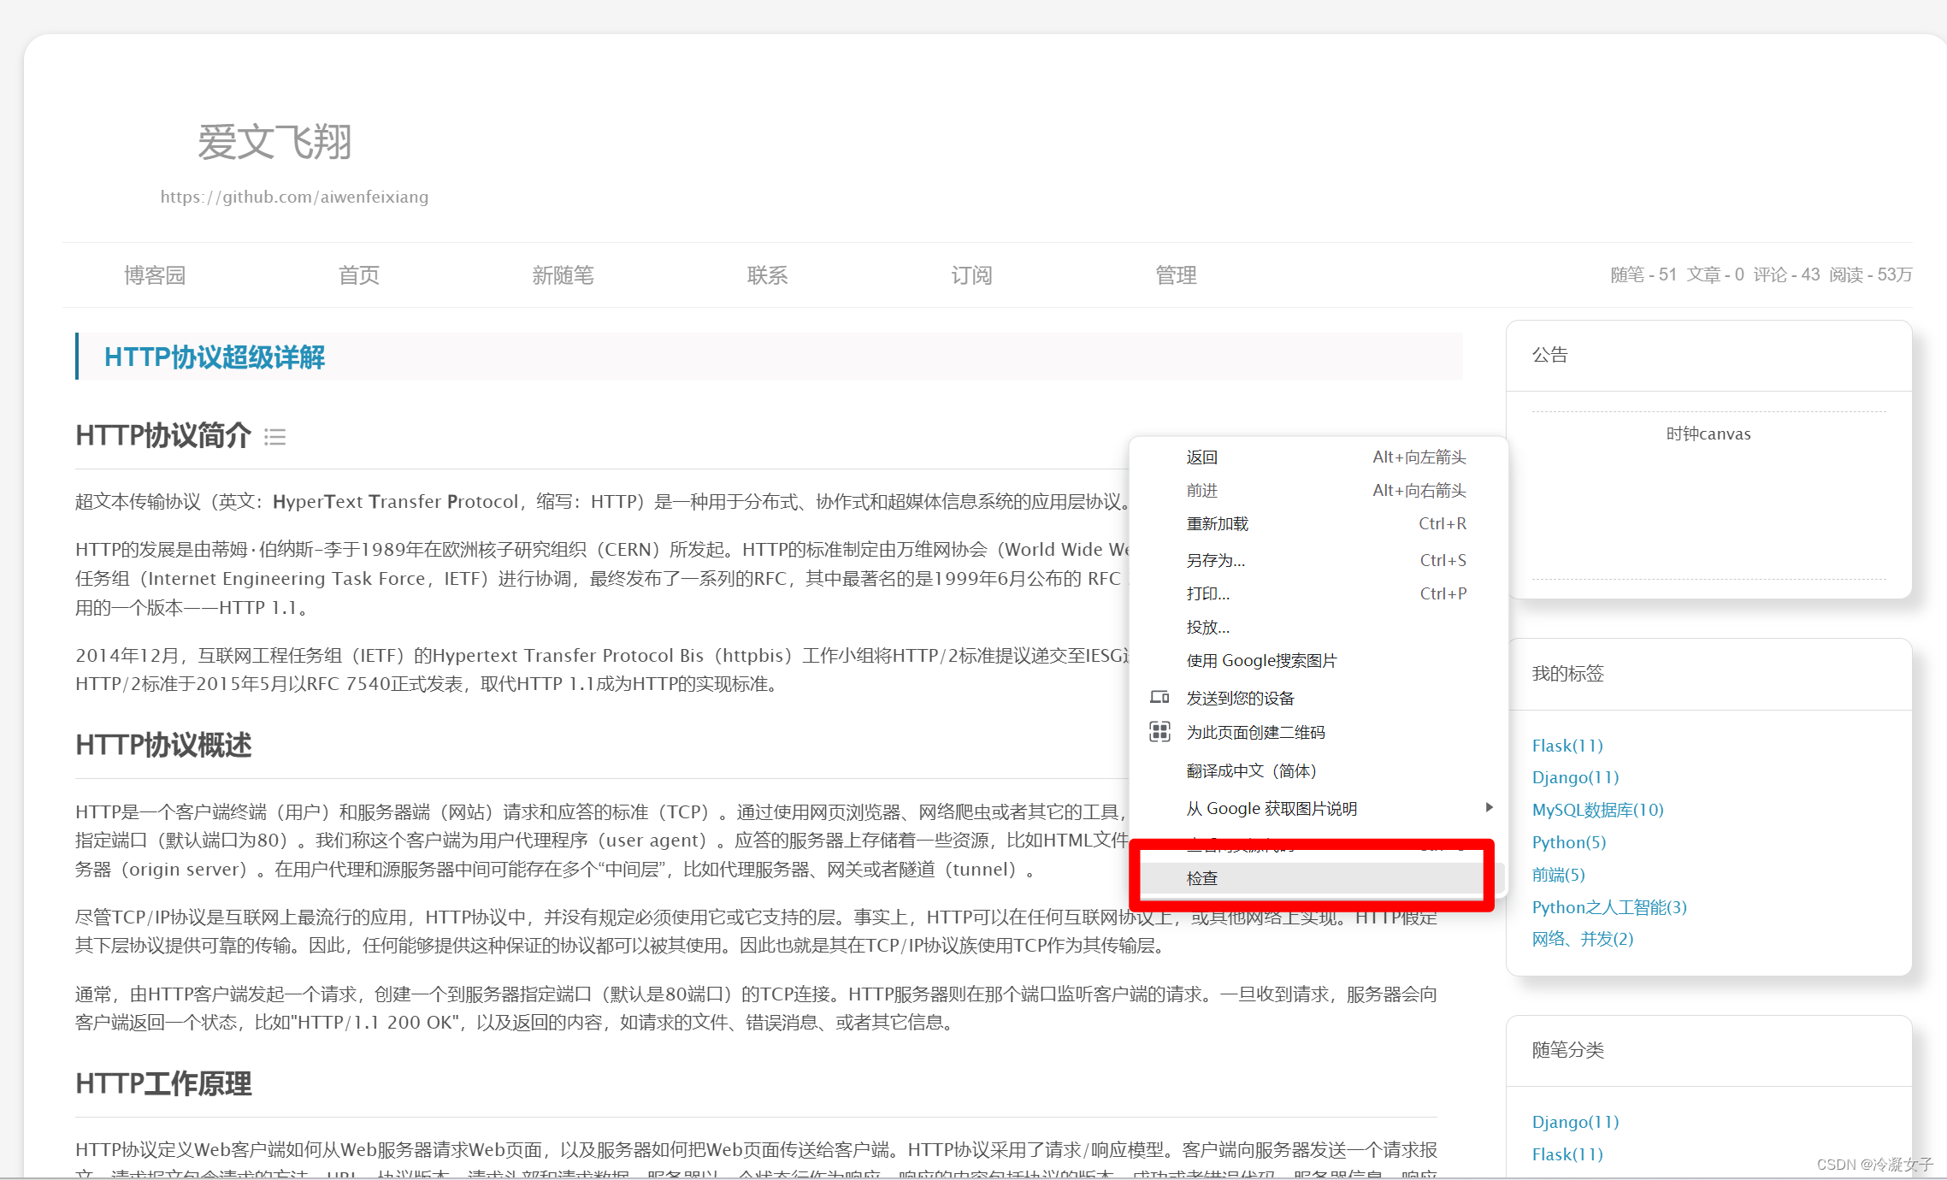Click 返回 in the context menu

click(x=1202, y=457)
